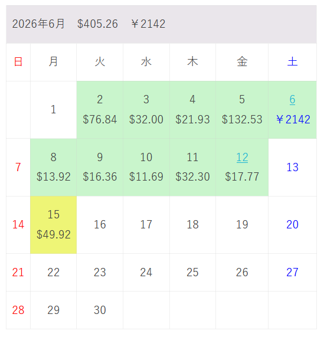
Task: Select date 1 in the calendar
Action: click(54, 109)
